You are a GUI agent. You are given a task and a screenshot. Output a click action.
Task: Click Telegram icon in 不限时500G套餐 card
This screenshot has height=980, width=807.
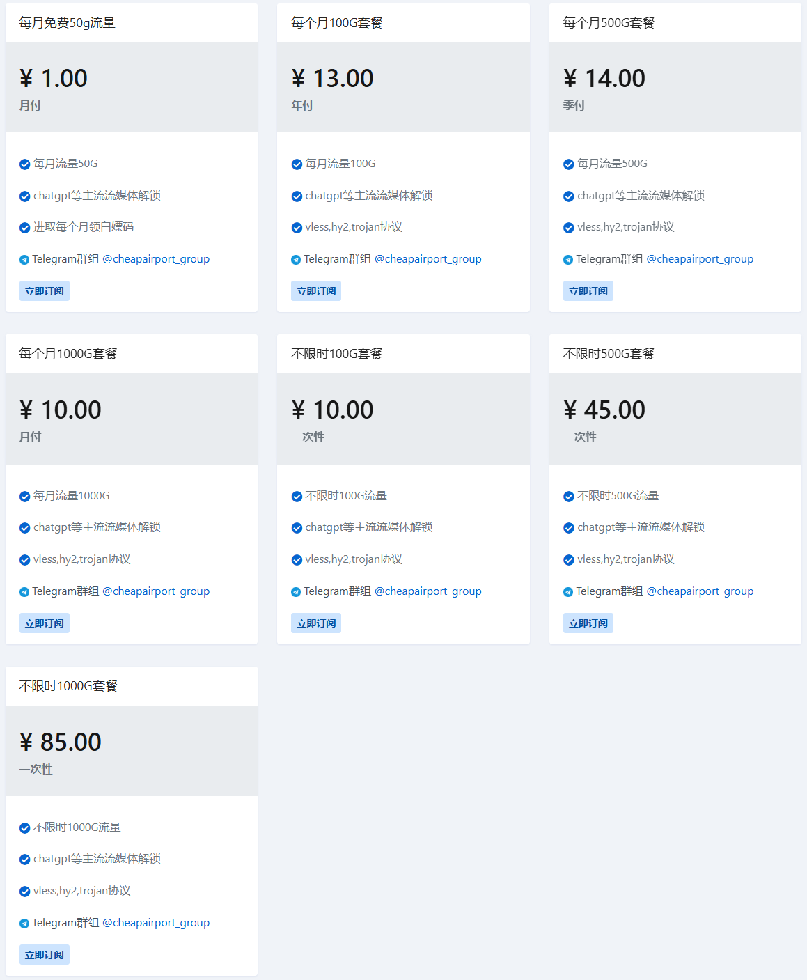click(568, 592)
